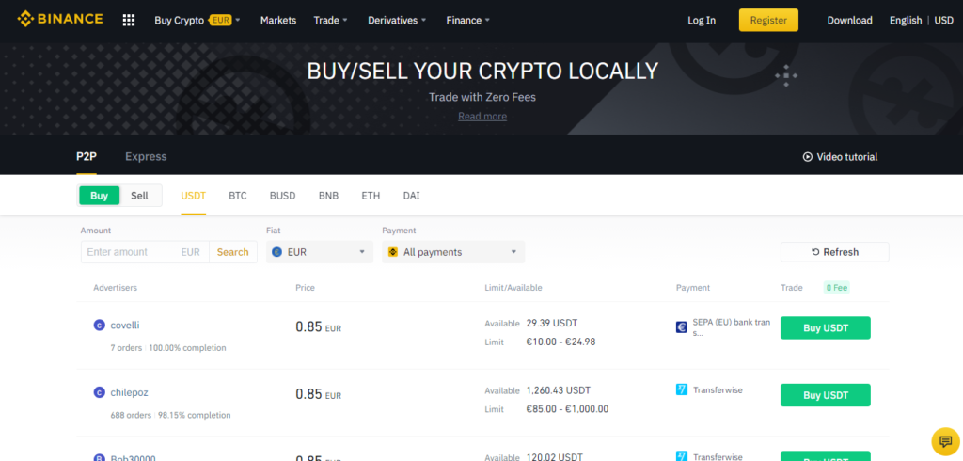Click the Refresh button
Viewport: 963px width, 461px height.
coord(835,252)
